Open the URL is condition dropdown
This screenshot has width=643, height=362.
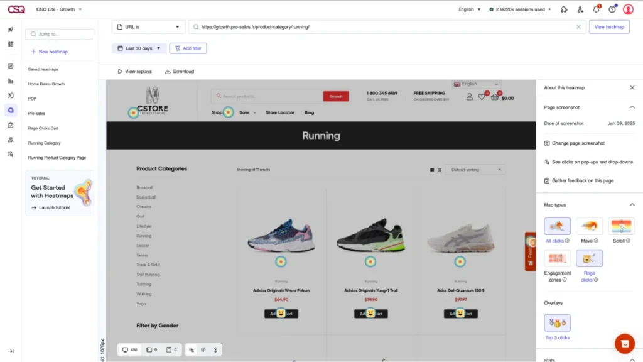click(x=148, y=26)
